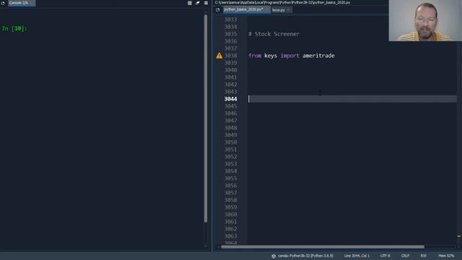This screenshot has height=260, width=462.
Task: Click the CRLF line-endings indicator
Action: (405, 256)
